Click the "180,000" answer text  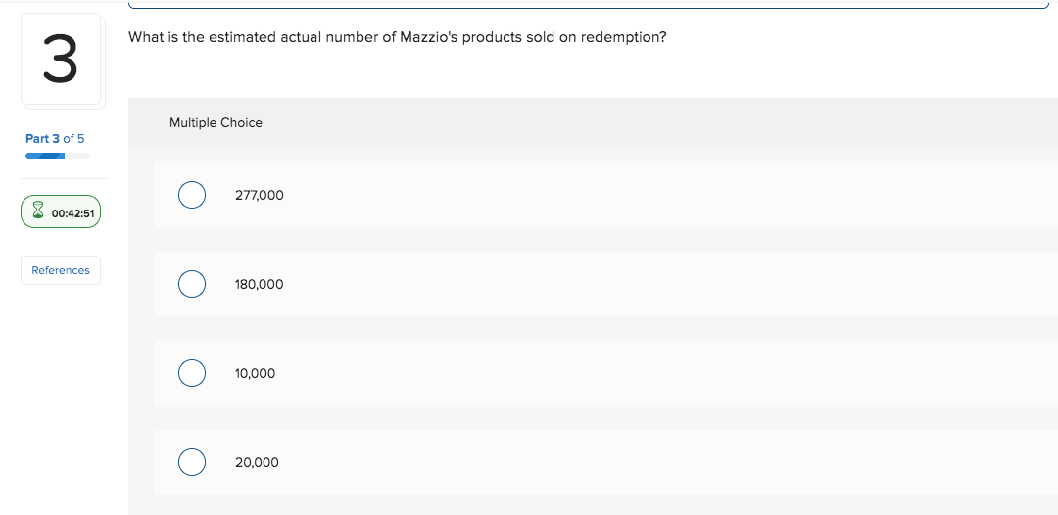pyautogui.click(x=259, y=285)
